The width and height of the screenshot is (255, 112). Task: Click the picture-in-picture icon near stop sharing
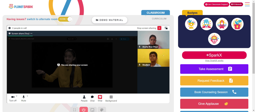coord(166,28)
